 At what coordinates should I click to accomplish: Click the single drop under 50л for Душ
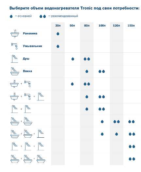click(73, 59)
